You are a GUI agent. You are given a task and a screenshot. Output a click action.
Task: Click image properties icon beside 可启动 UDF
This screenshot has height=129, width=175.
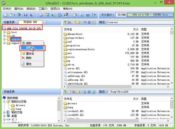pos(45,22)
